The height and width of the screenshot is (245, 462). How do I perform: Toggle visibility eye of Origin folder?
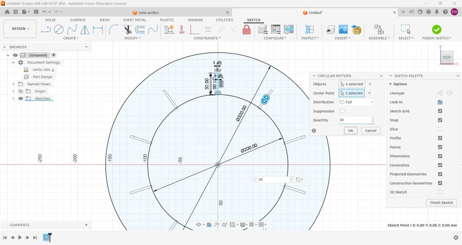20,91
